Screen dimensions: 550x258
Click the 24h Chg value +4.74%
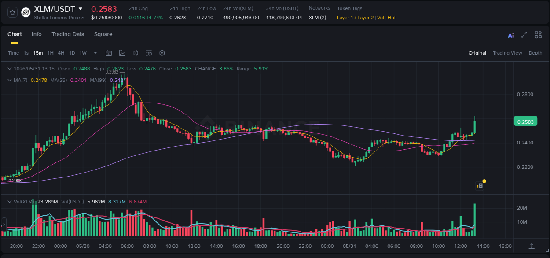[154, 18]
